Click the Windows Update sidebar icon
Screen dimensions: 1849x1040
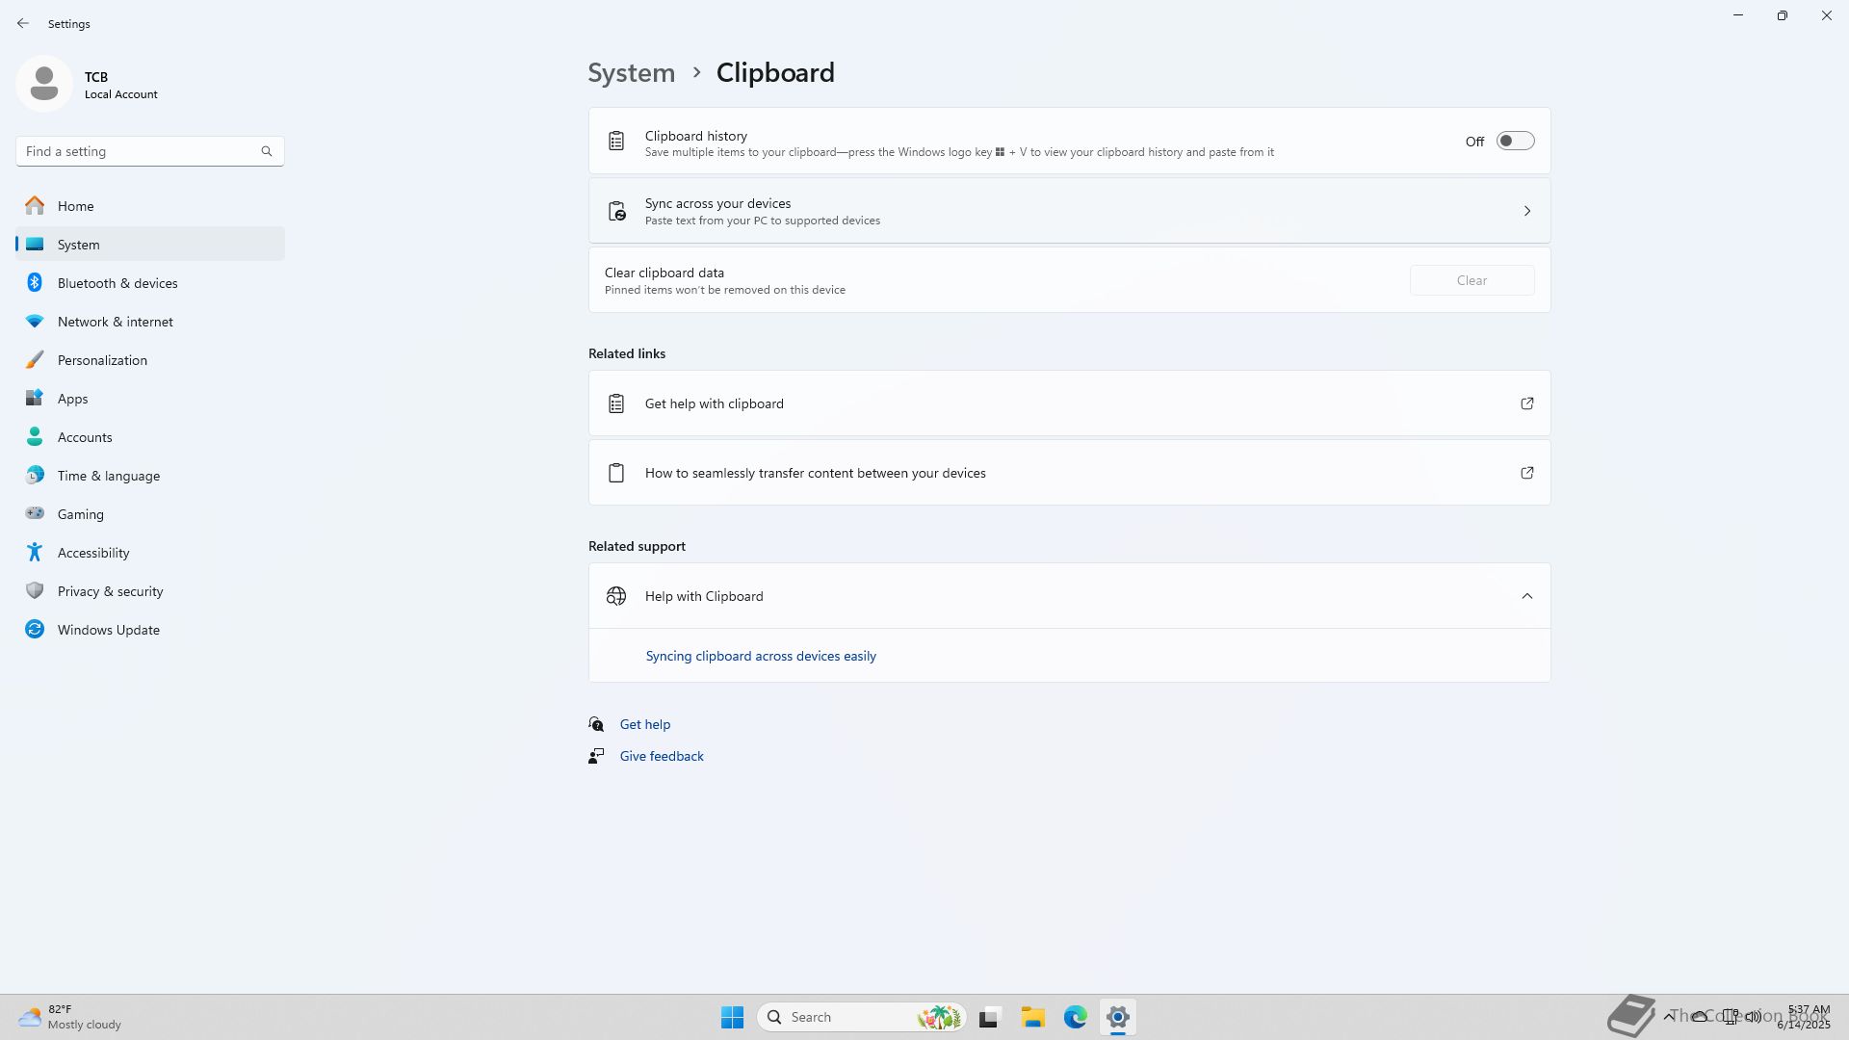tap(35, 630)
